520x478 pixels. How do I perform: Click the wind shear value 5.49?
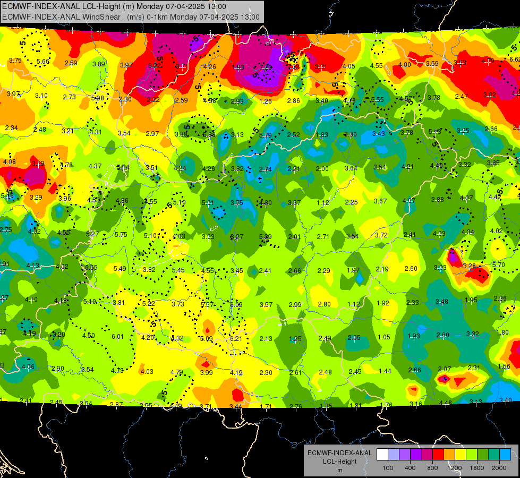click(x=120, y=268)
